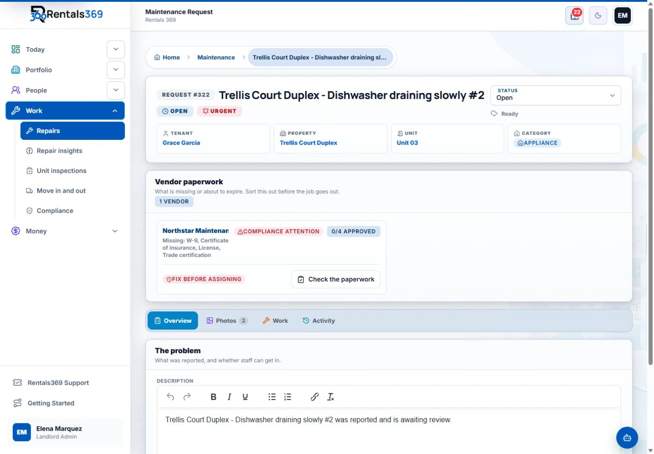This screenshot has width=654, height=454.
Task: Redo the description edit
Action: (x=187, y=397)
